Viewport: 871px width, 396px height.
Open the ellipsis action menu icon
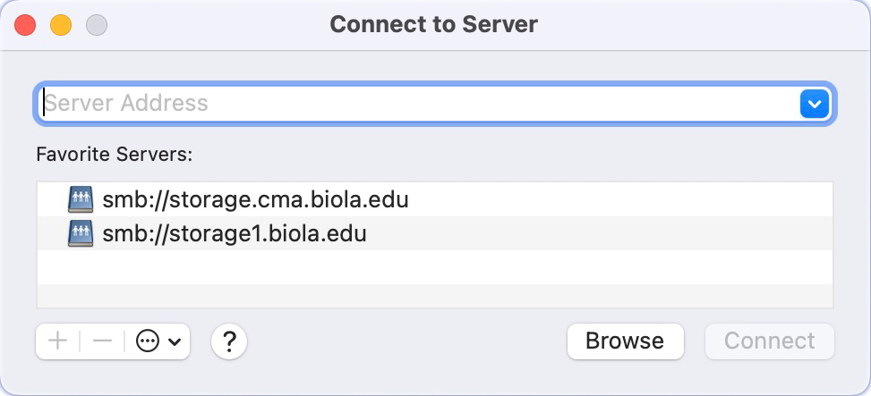click(x=148, y=341)
